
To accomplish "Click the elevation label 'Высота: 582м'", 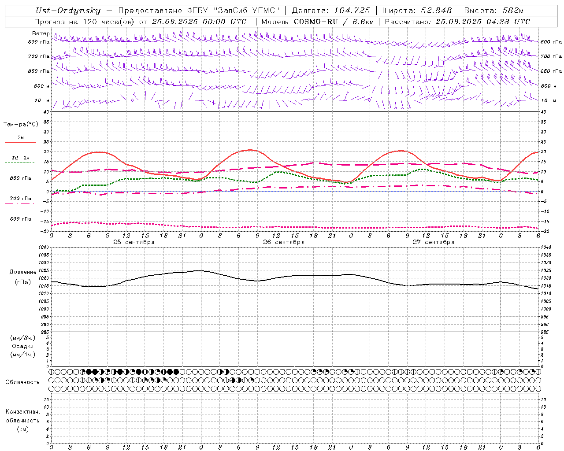I will coord(494,11).
